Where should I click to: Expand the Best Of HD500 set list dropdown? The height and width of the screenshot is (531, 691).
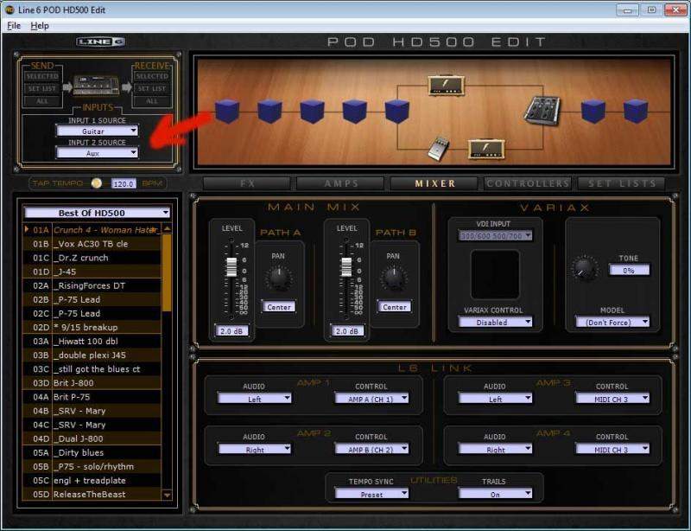97,212
